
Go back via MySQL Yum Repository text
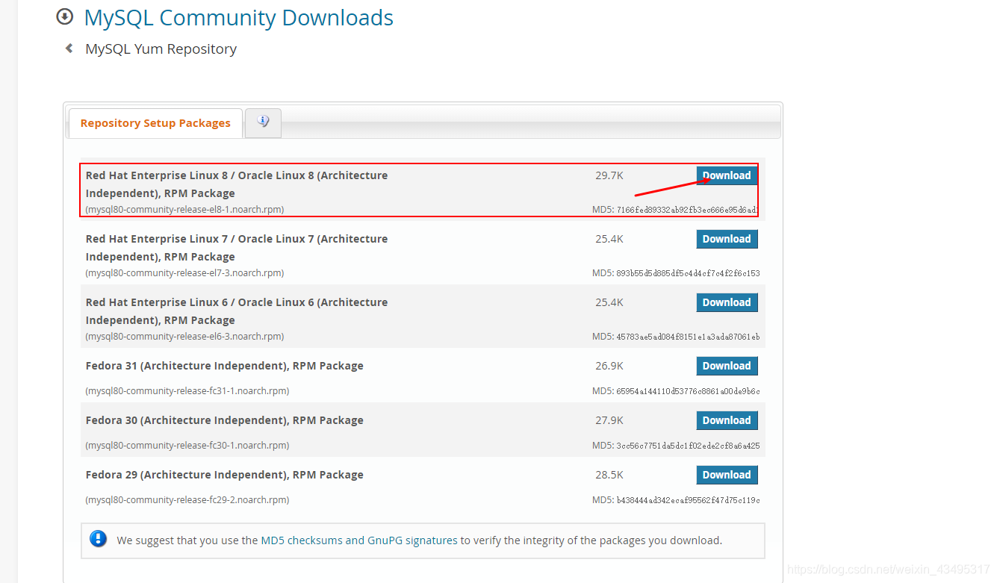(x=161, y=49)
